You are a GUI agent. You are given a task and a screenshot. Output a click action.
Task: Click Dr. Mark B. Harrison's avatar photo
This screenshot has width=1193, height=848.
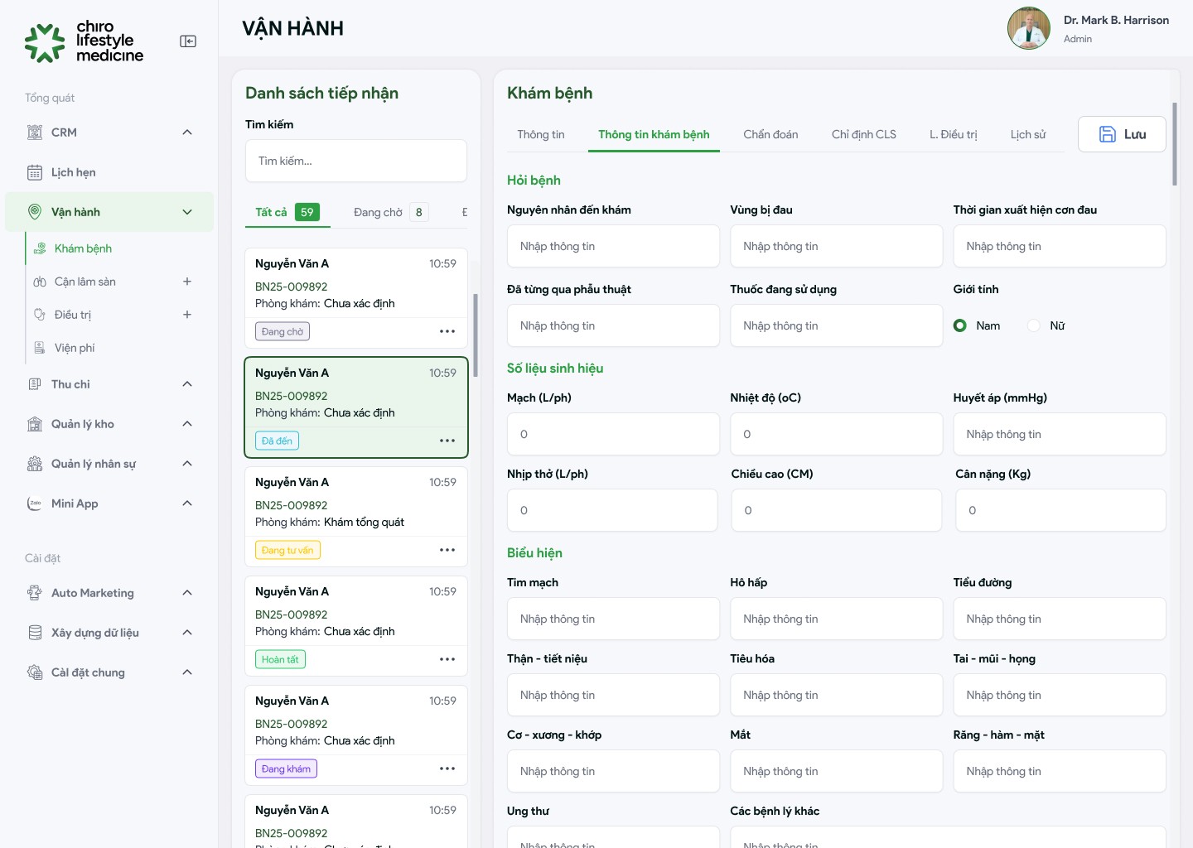pos(1029,28)
